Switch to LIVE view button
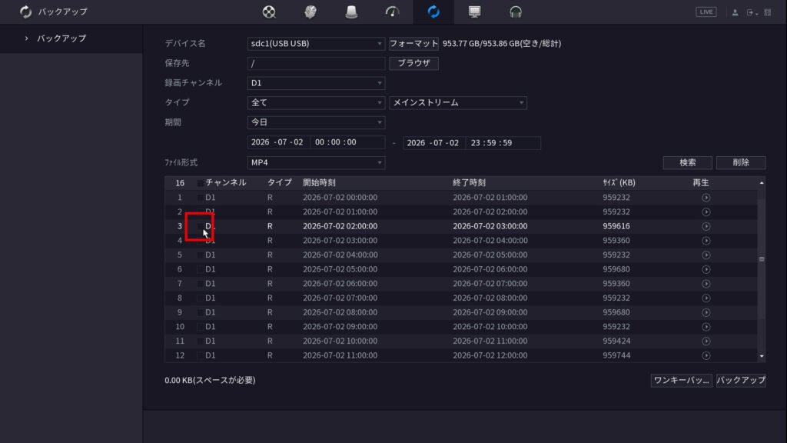 [x=706, y=12]
